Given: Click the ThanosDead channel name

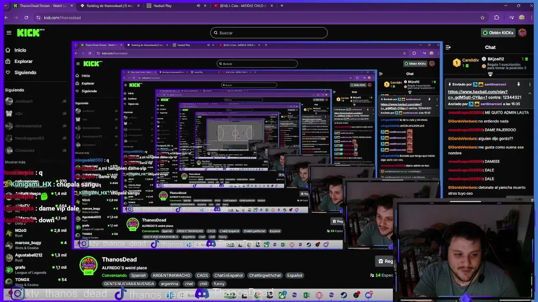Looking at the screenshot, I should coord(119,260).
